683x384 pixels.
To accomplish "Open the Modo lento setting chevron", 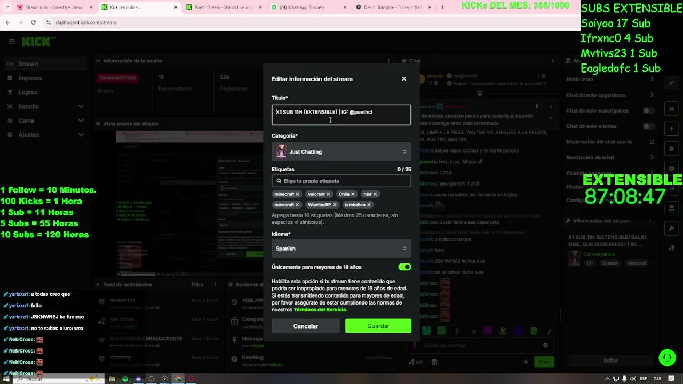I will tap(652, 79).
